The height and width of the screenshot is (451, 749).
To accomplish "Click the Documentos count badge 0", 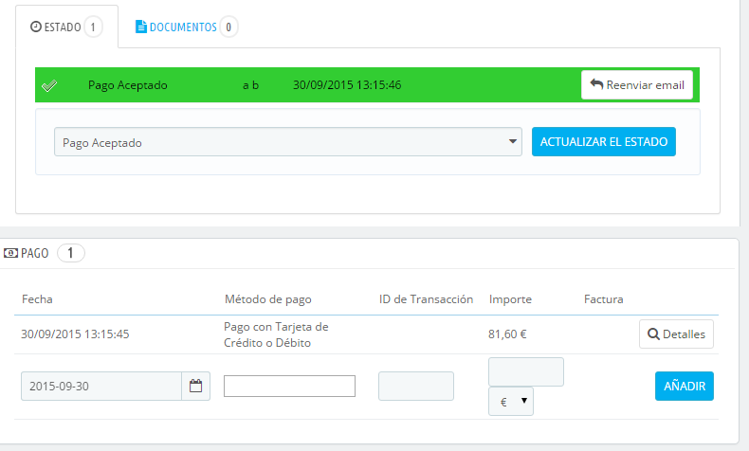I will pyautogui.click(x=228, y=27).
